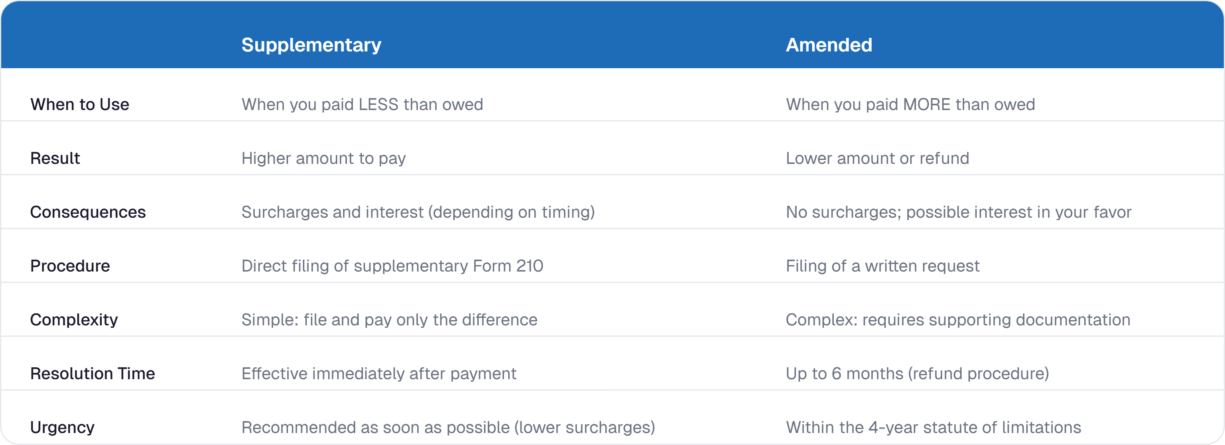This screenshot has height=445, width=1225.
Task: Select 'Effective immediately after payment' cell
Action: coord(378,374)
